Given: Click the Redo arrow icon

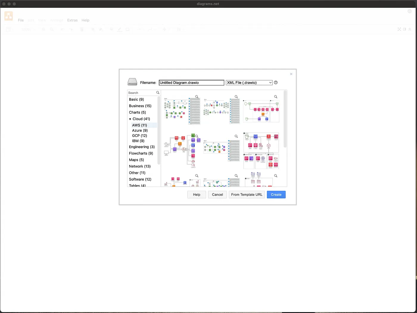Looking at the screenshot, I should coord(71,29).
